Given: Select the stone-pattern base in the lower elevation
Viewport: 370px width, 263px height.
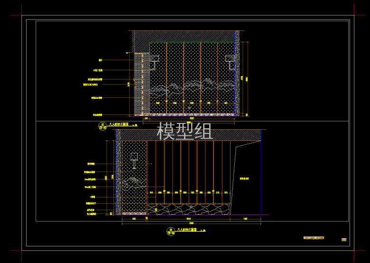Looking at the screenshot, I should [188, 209].
